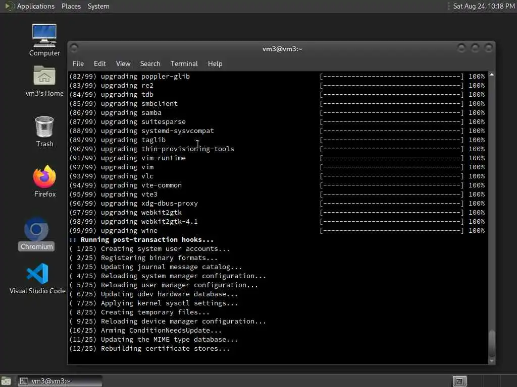The width and height of the screenshot is (517, 387).
Task: Click the workspace switcher icon in bottom panel
Action: (459, 381)
